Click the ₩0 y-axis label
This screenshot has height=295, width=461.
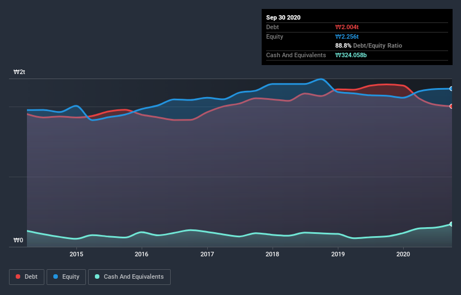tap(18, 240)
